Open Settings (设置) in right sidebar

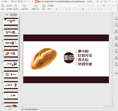coord(116,72)
